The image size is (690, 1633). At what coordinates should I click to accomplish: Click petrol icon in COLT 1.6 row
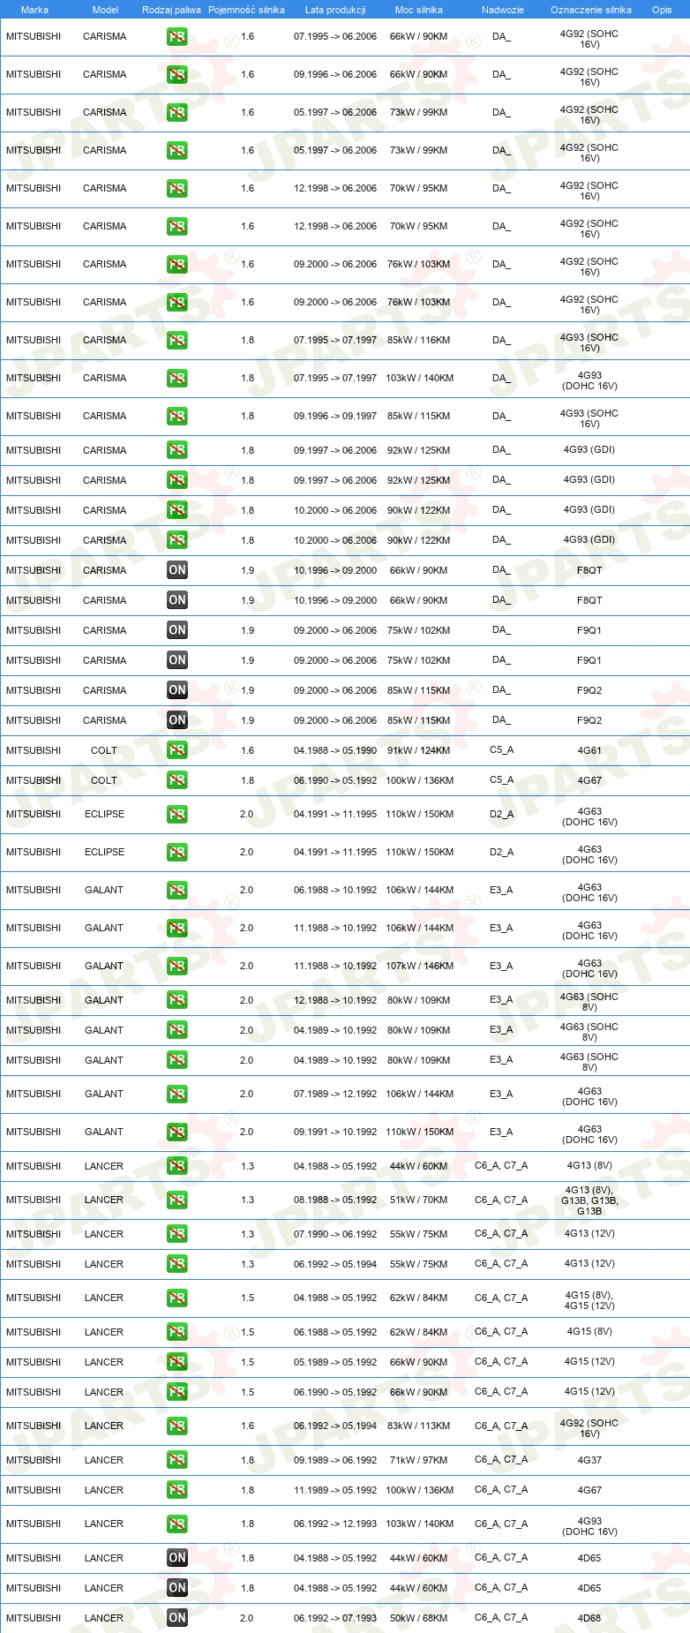[176, 750]
